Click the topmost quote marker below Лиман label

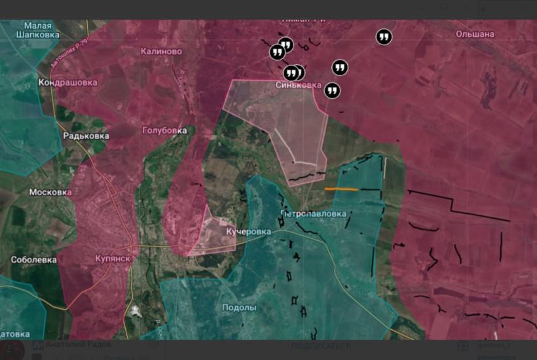(286, 45)
